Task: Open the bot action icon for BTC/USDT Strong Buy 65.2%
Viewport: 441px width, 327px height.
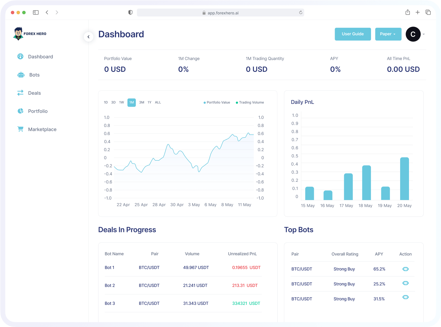Action: click(x=406, y=269)
